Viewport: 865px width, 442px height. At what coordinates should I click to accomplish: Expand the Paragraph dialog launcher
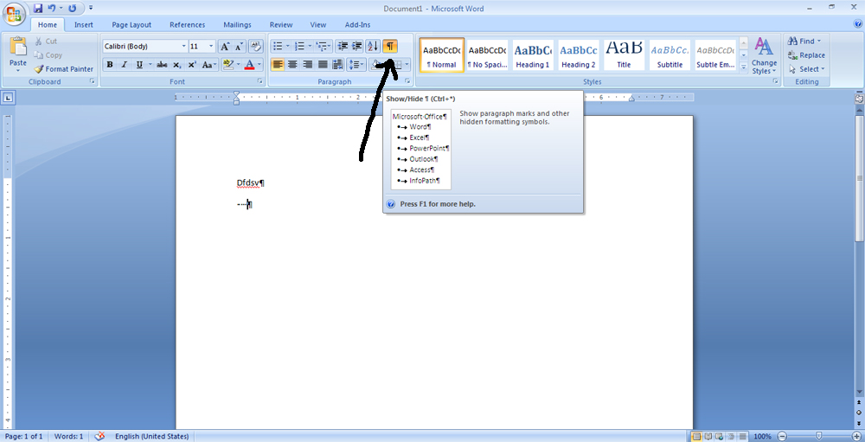407,81
